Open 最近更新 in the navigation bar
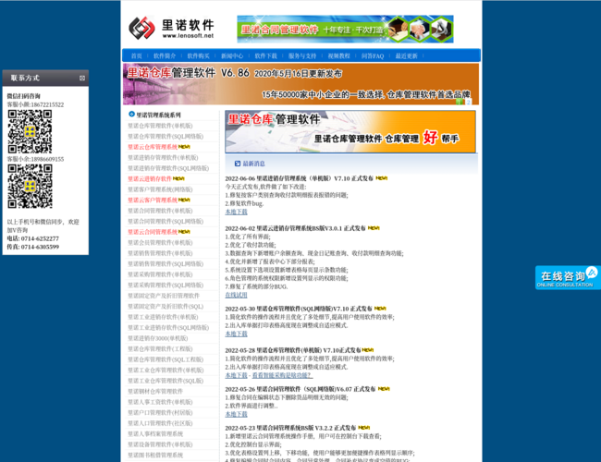The width and height of the screenshot is (601, 462). tap(406, 56)
